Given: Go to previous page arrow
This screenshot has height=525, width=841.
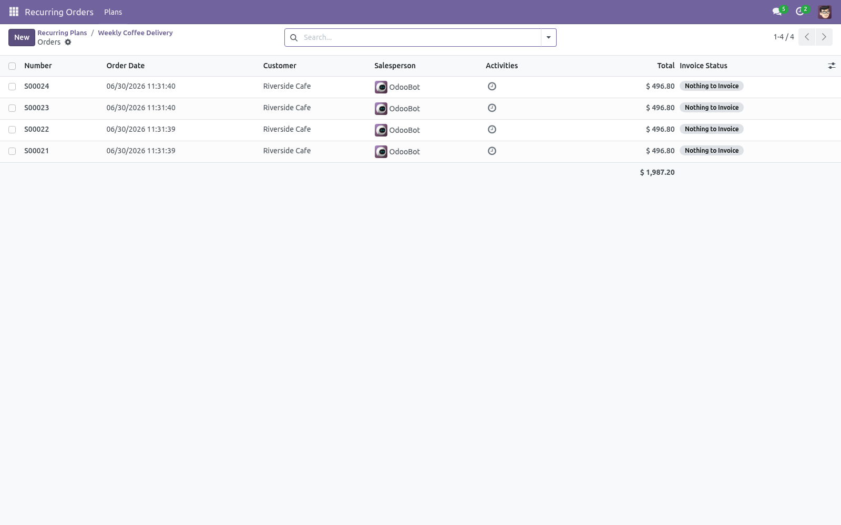Looking at the screenshot, I should tap(807, 37).
